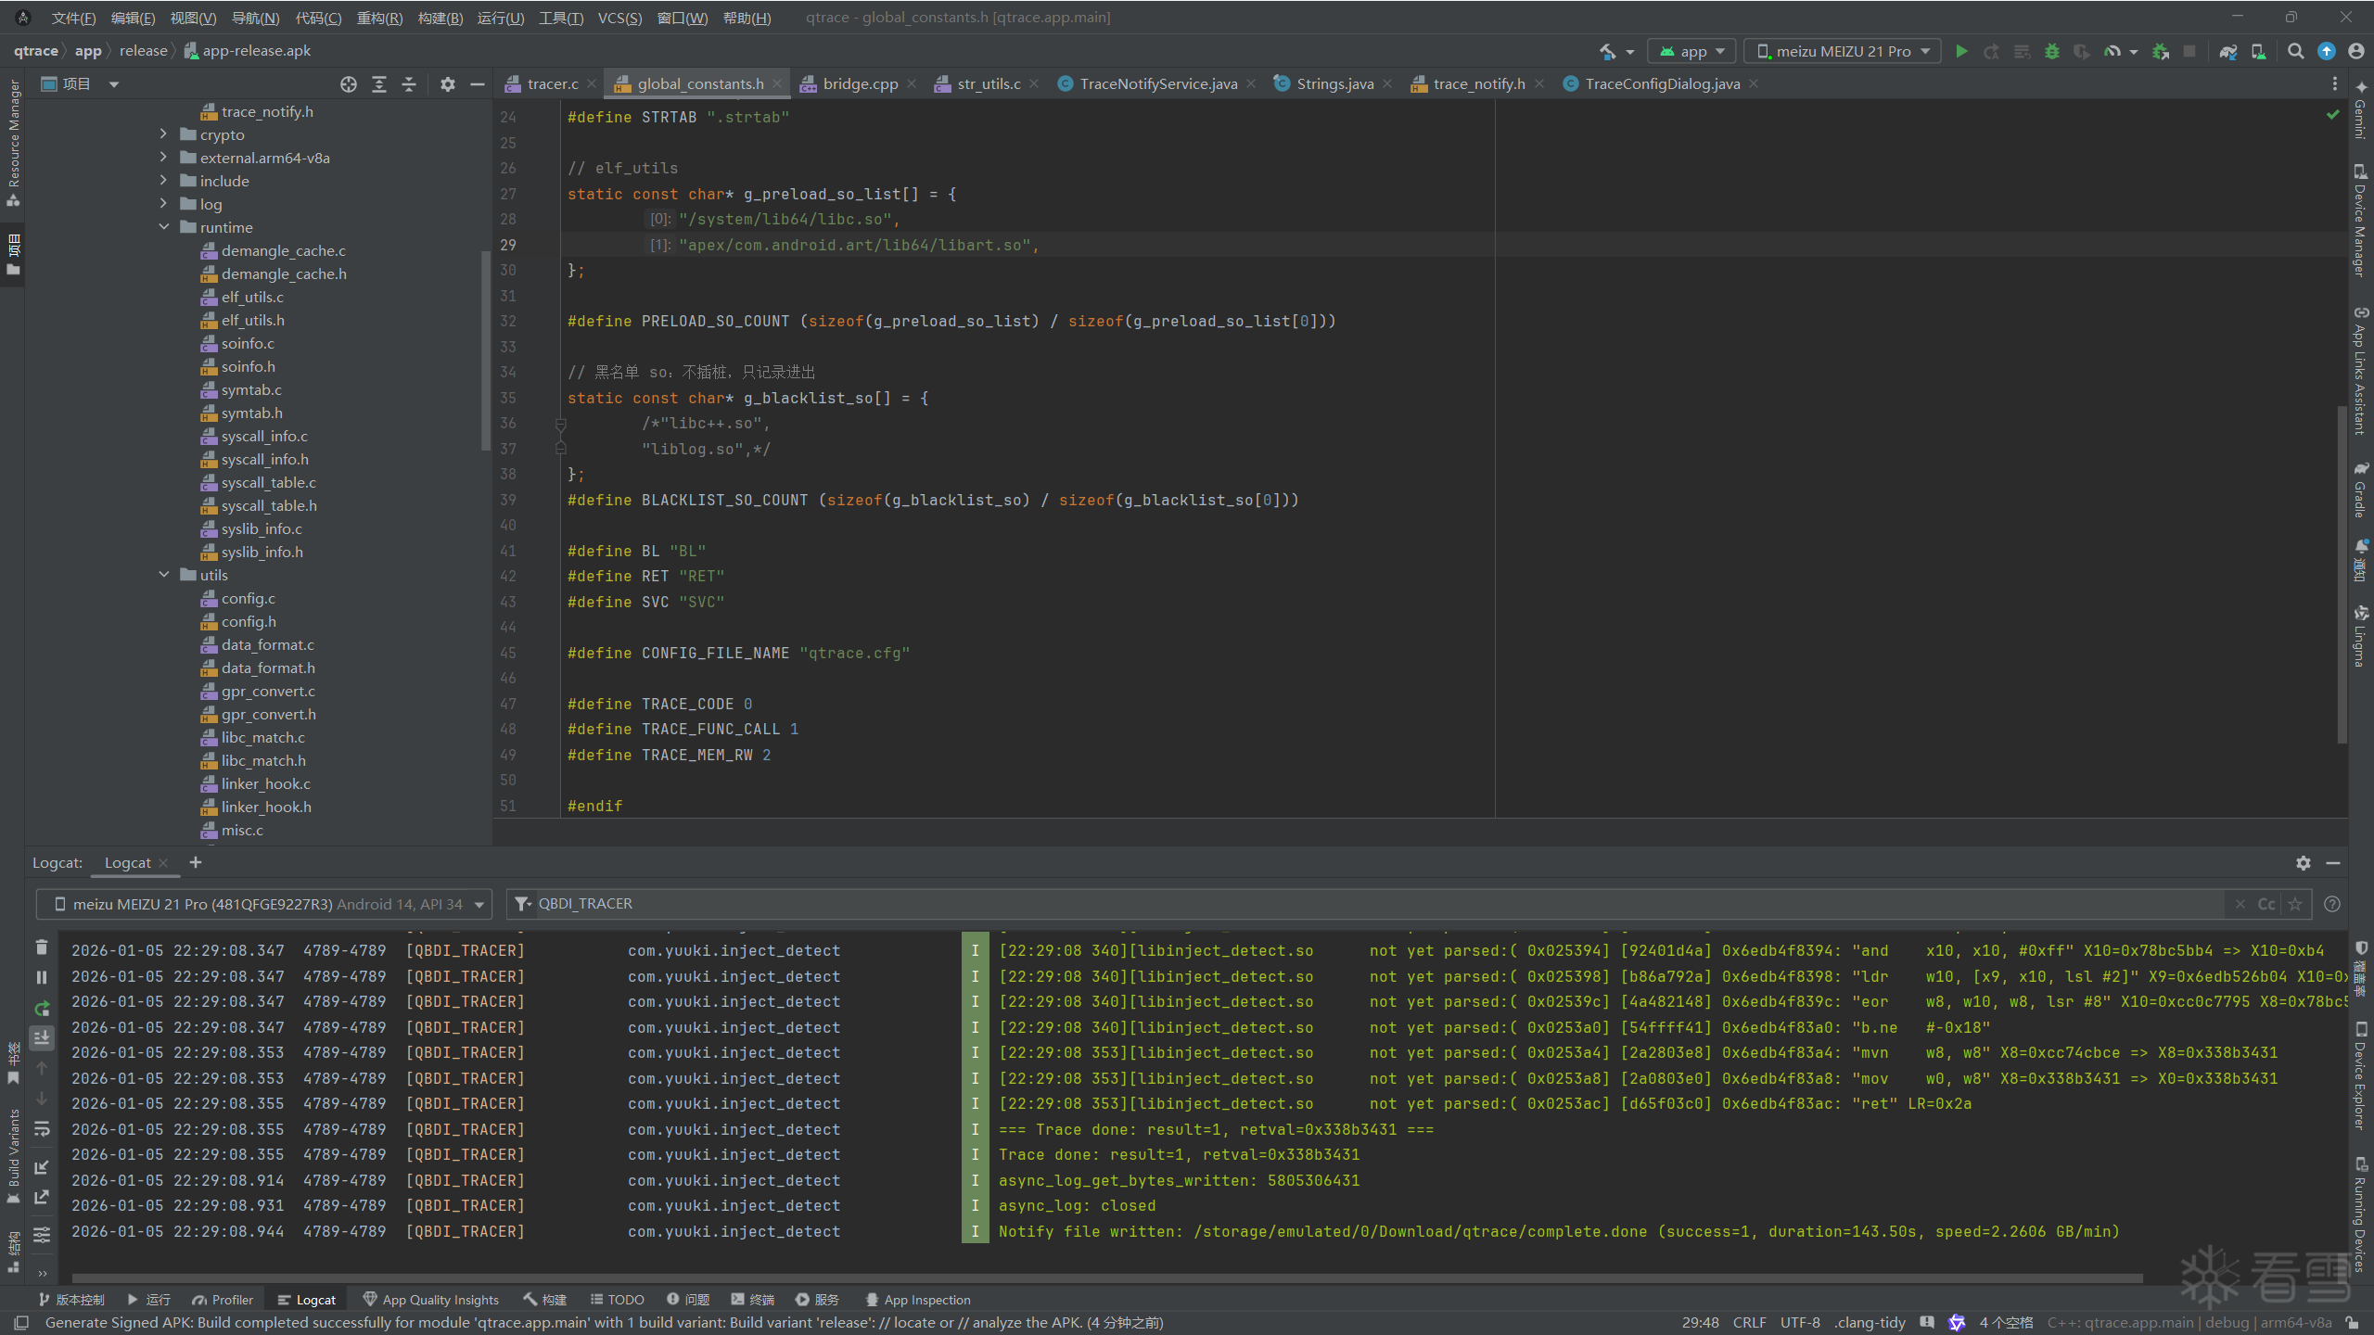Sync project with Gradle files icon
Screen dimensions: 2374x1335
tap(2227, 51)
